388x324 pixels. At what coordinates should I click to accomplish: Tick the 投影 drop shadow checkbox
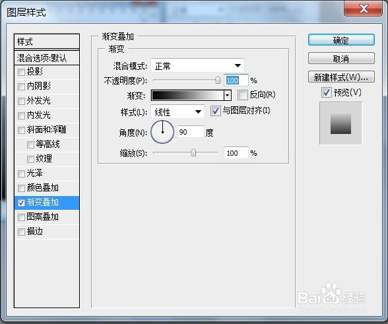pyautogui.click(x=22, y=72)
